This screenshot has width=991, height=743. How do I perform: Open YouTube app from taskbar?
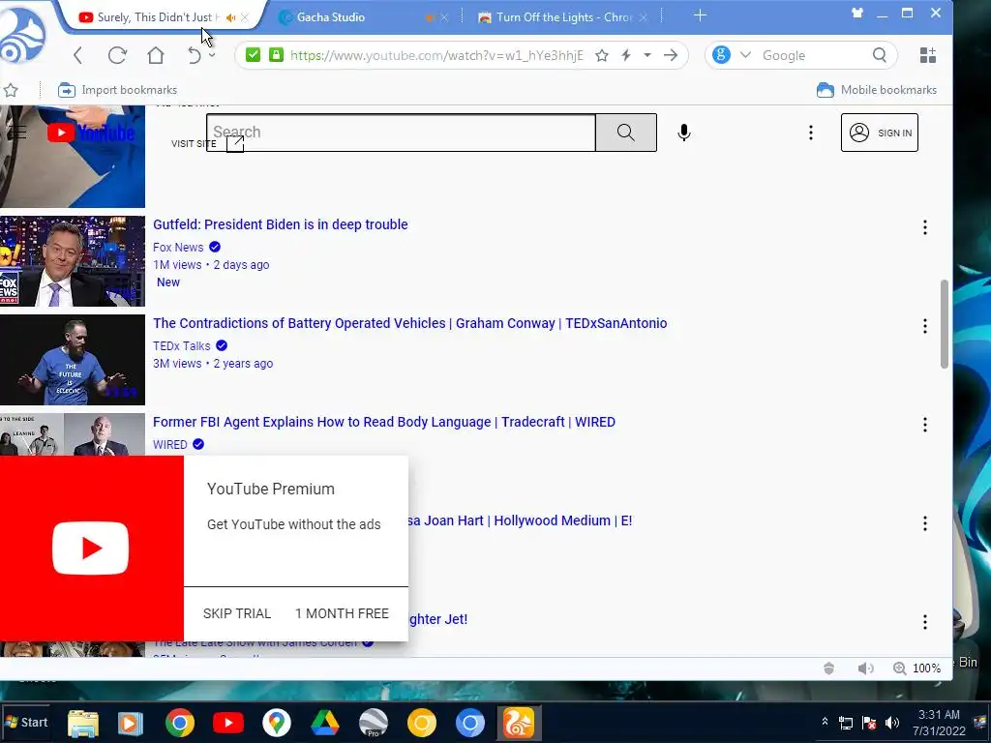click(228, 723)
